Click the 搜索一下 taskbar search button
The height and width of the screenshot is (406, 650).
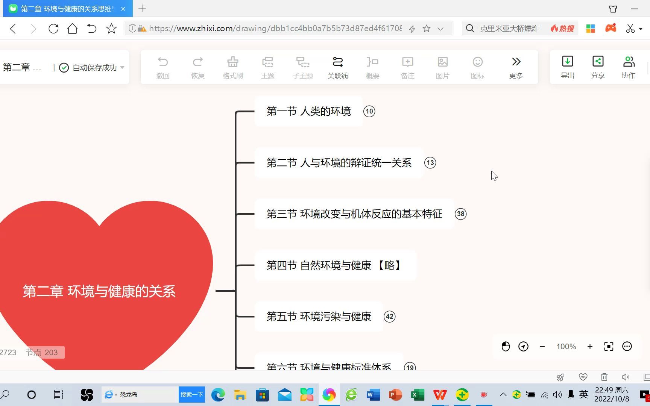pos(192,395)
